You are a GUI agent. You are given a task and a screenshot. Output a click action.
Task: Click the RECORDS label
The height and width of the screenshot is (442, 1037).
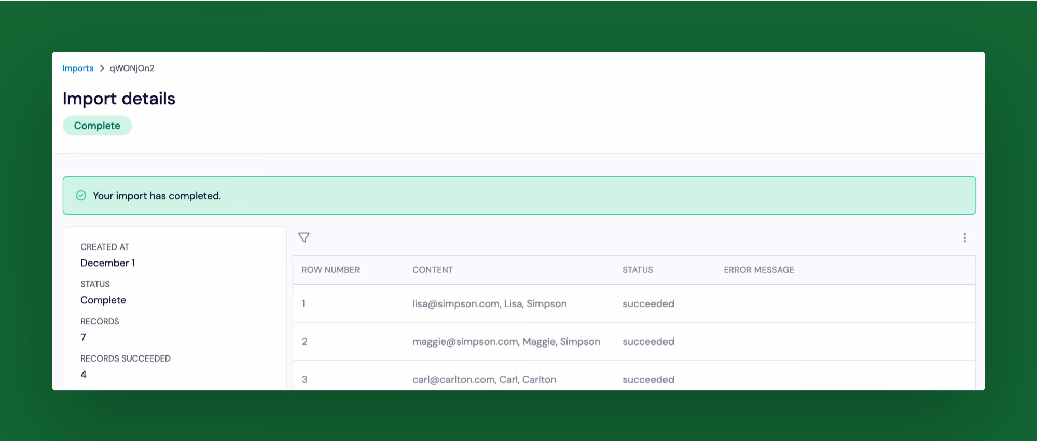pos(100,322)
